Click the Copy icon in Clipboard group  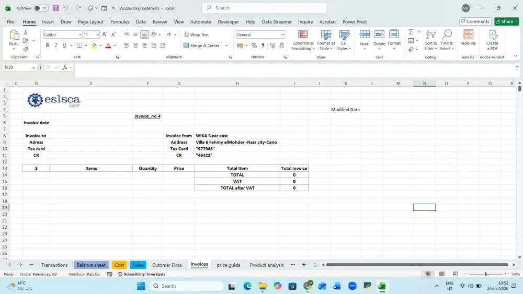[x=25, y=41]
